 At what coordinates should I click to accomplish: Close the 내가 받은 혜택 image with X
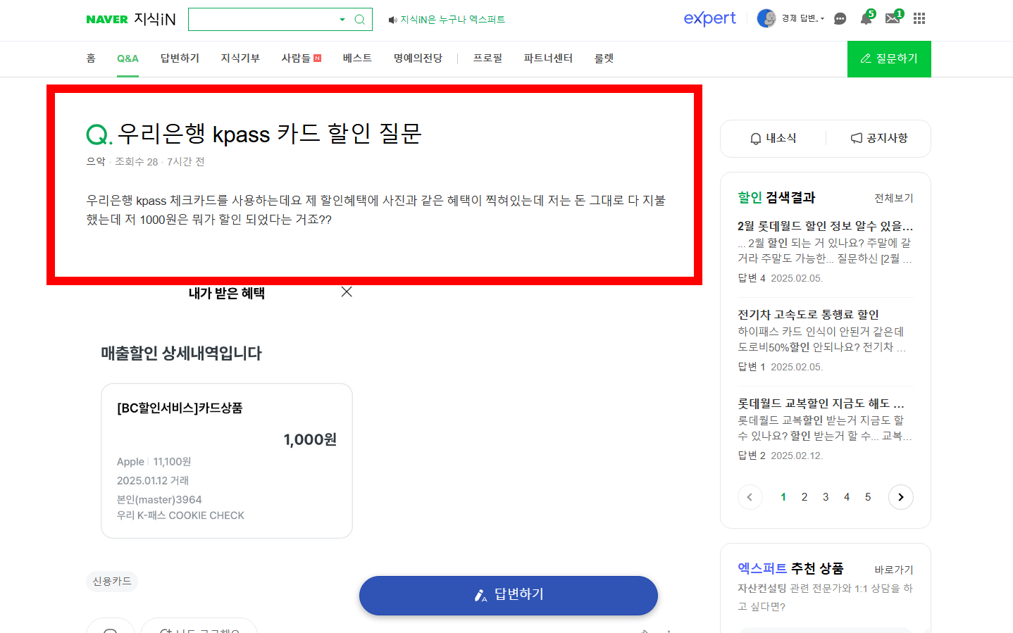(x=347, y=292)
